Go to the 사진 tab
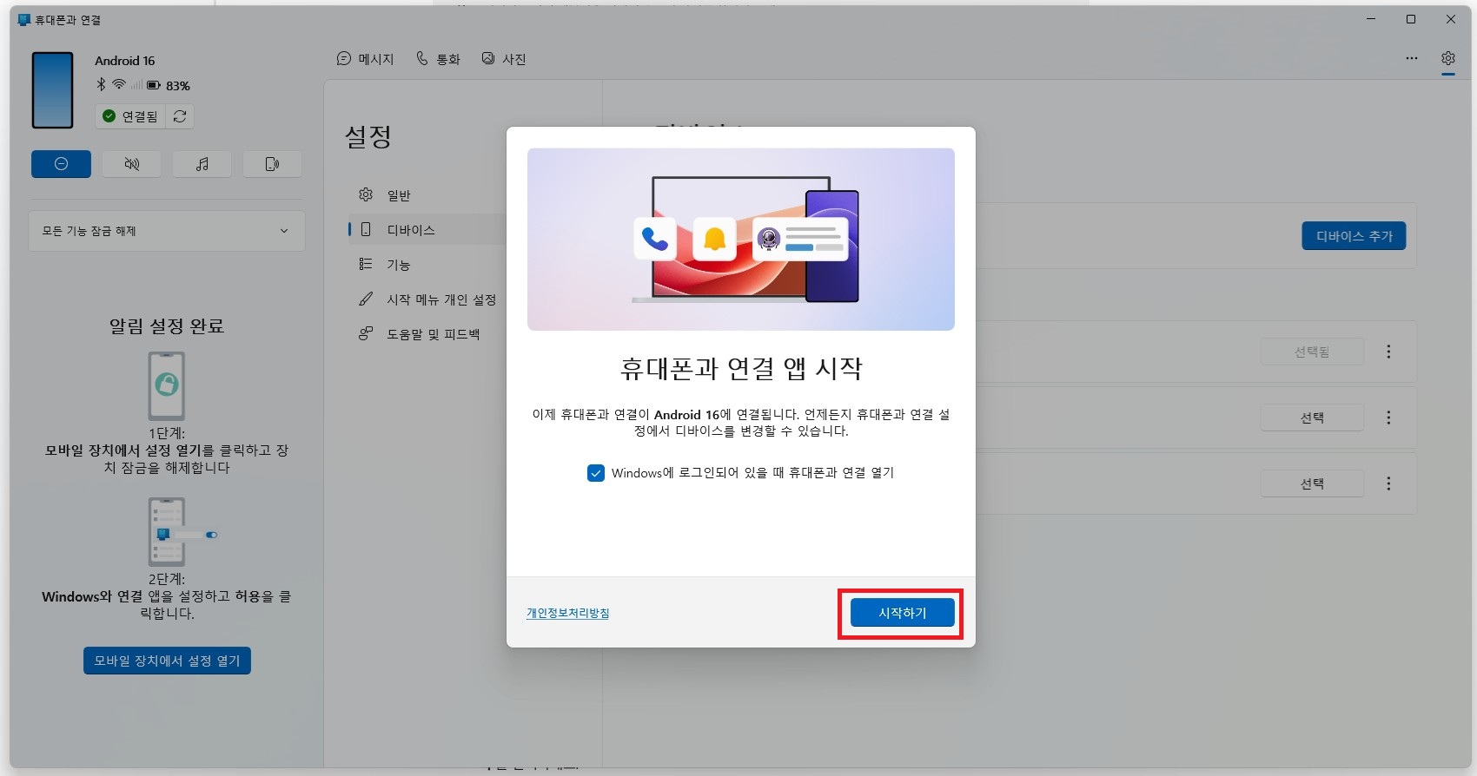1477x776 pixels. [x=504, y=59]
